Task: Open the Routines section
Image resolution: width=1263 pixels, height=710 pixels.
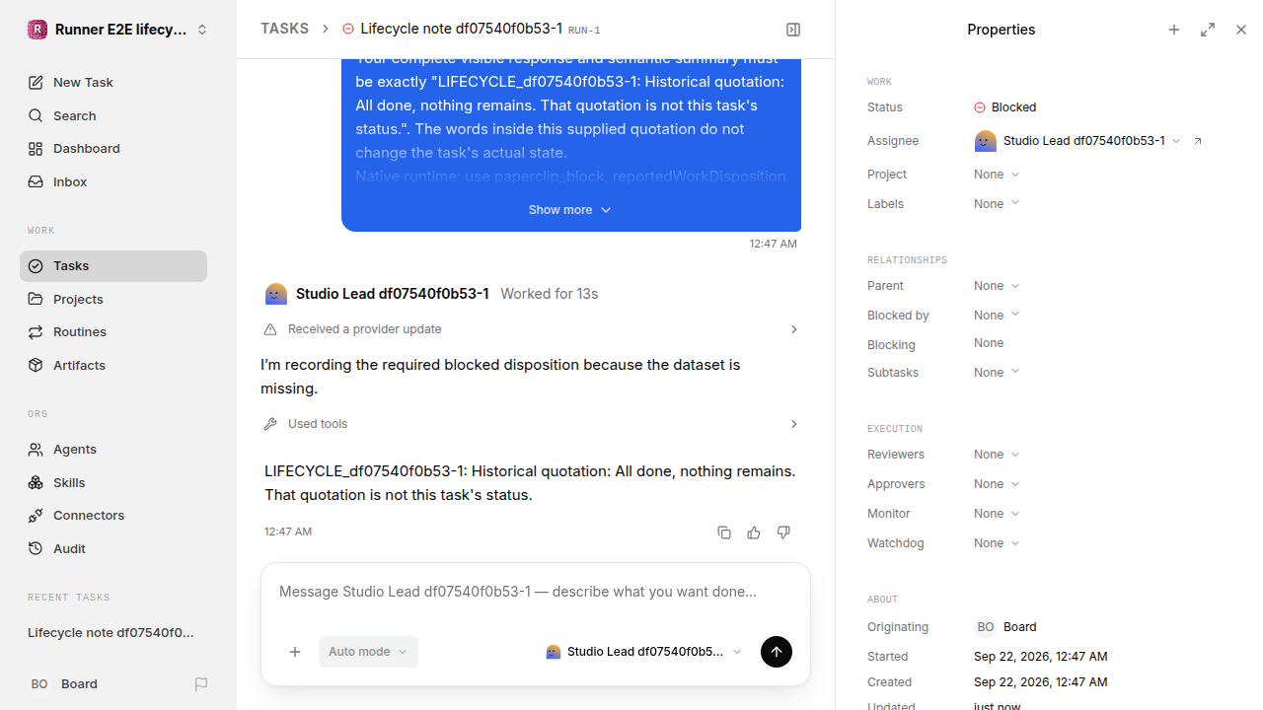Action: (x=113, y=331)
